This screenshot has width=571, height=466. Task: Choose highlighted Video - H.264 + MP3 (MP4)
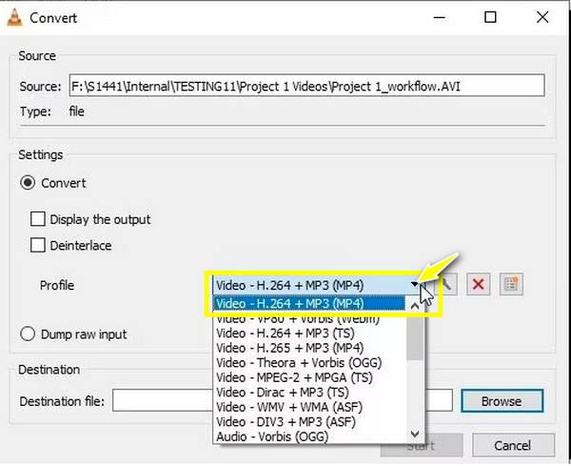308,304
